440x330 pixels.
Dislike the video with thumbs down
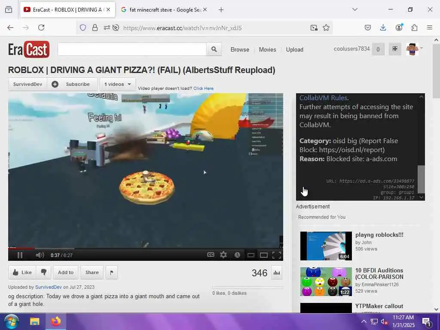tap(43, 272)
